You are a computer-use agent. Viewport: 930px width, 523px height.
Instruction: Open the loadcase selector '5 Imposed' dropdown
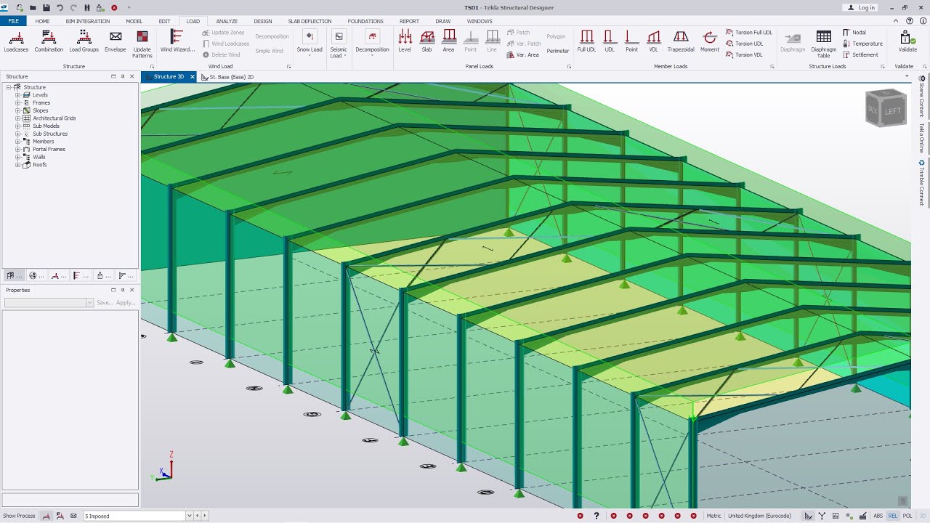coord(189,516)
